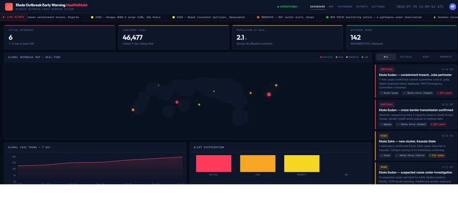Click the green Operational status indicator
This screenshot has height=205, width=458.
[x=288, y=7]
